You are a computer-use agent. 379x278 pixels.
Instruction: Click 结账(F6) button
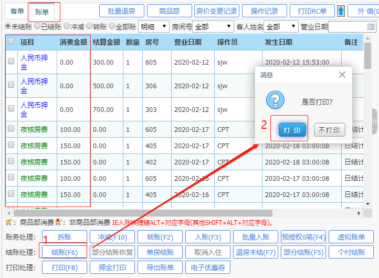click(x=65, y=252)
